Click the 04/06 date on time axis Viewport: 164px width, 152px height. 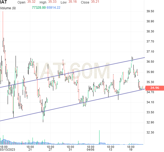point(90,150)
